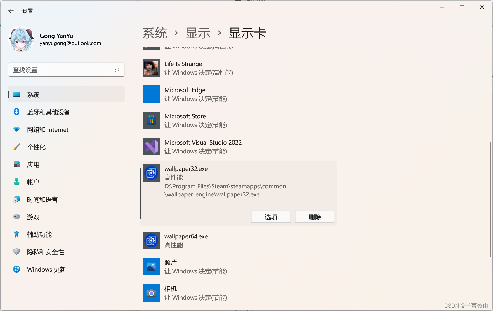Click the 查找设置 search field
Viewport: 493px width, 311px height.
click(x=67, y=70)
